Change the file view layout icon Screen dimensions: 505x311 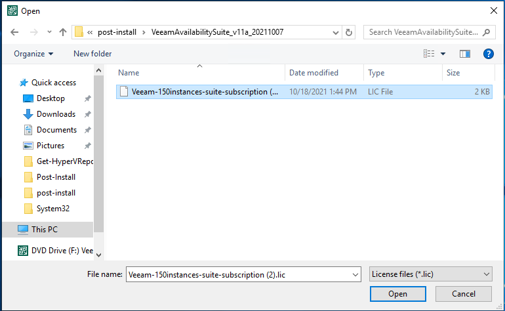(x=429, y=54)
